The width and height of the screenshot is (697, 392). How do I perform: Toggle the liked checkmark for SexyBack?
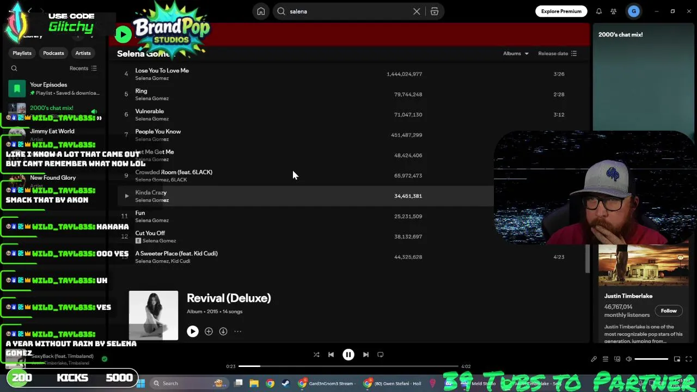[x=105, y=359]
